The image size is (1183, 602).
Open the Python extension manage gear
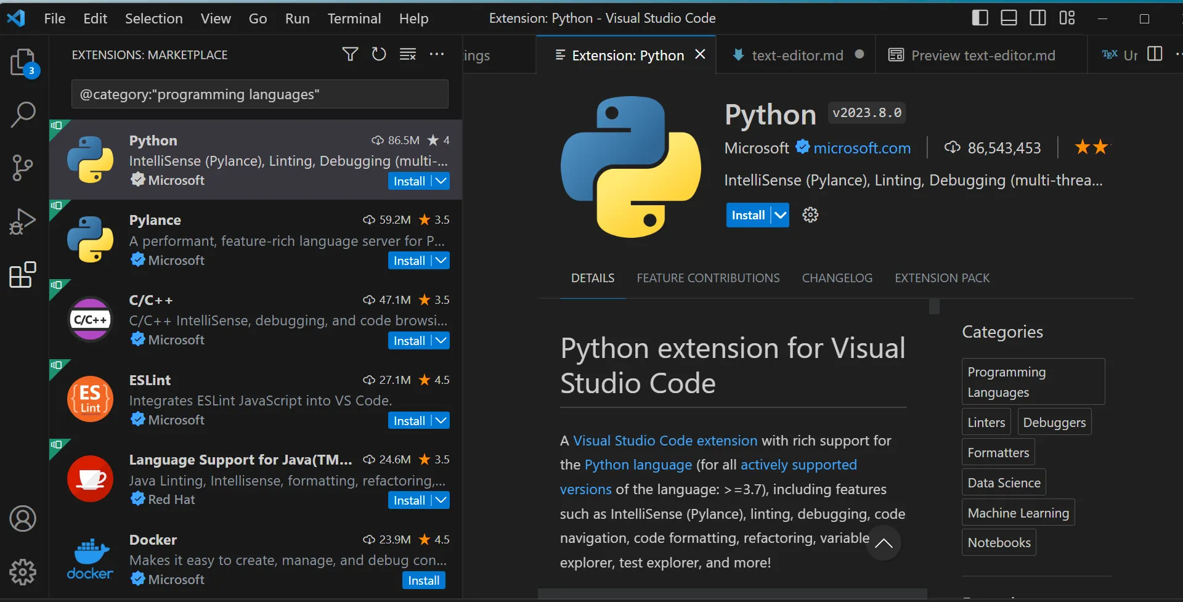[810, 215]
